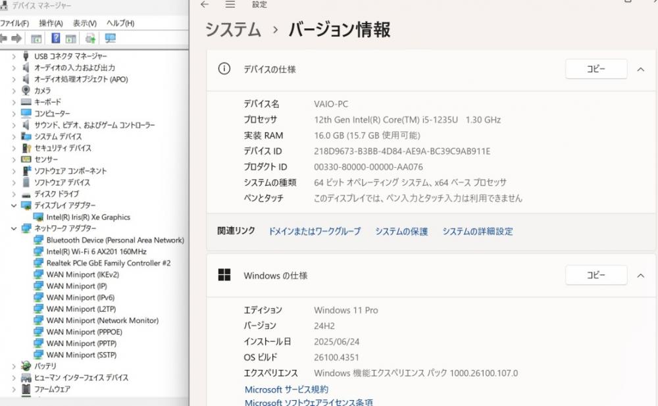Select the セキュリティ デバイス category icon
Viewport: 658px width, 406px height.
click(x=26, y=148)
